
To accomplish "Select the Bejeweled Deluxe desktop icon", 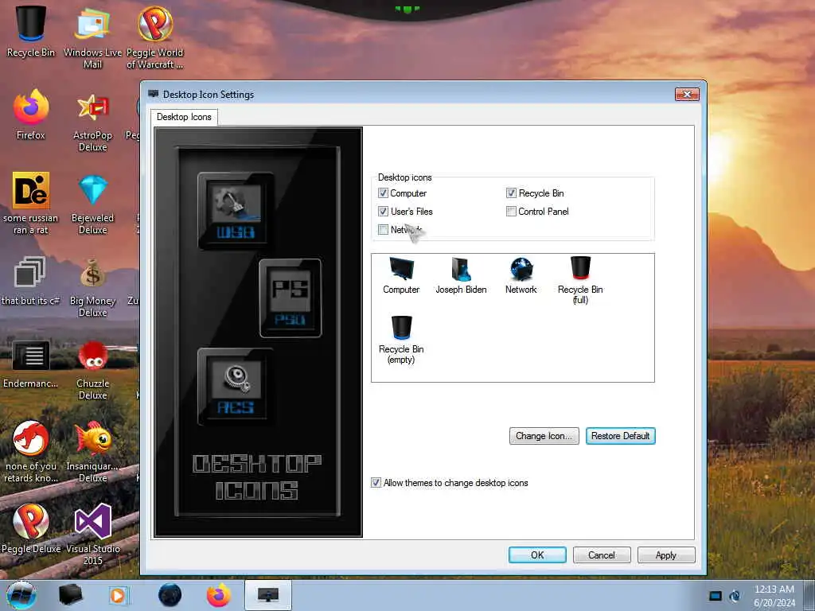I will [92, 203].
